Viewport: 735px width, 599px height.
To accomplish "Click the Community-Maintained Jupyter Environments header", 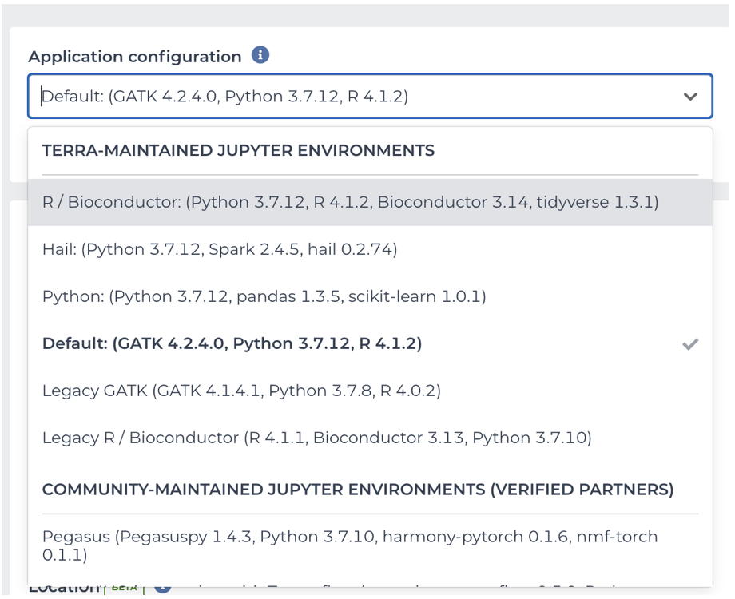I will 357,489.
